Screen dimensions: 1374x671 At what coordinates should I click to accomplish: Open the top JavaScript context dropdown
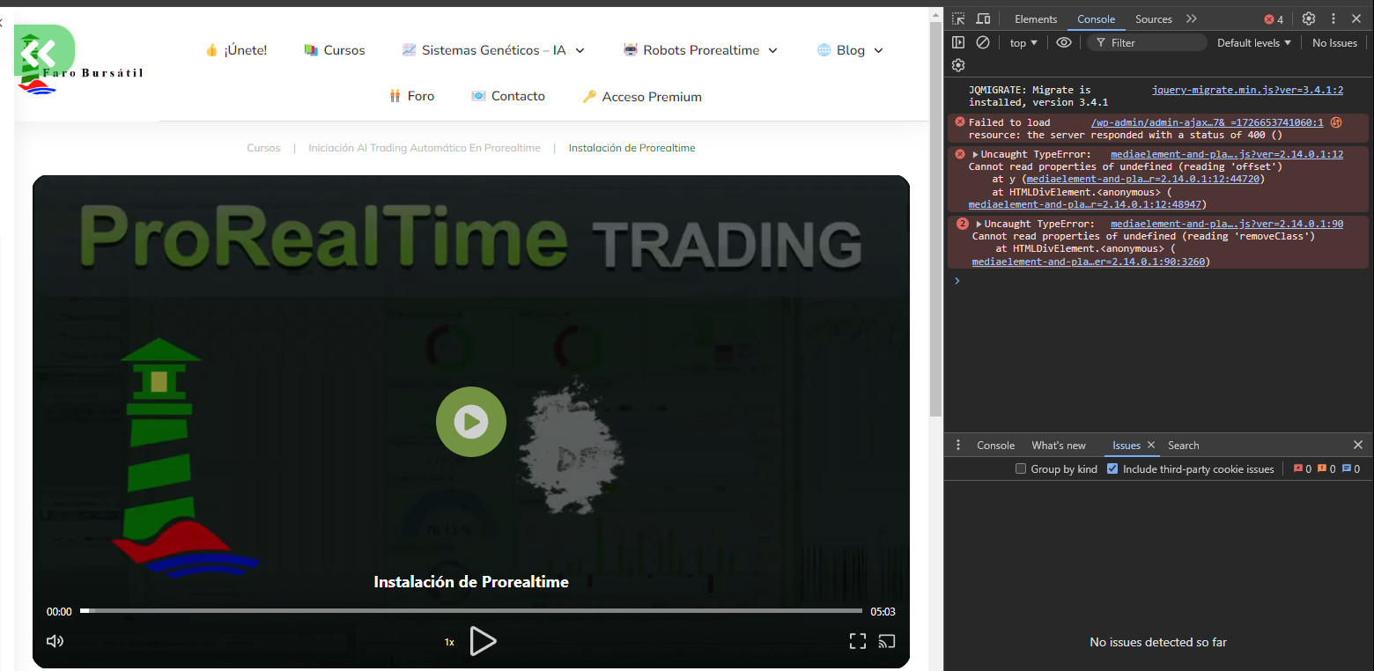[x=1023, y=42]
